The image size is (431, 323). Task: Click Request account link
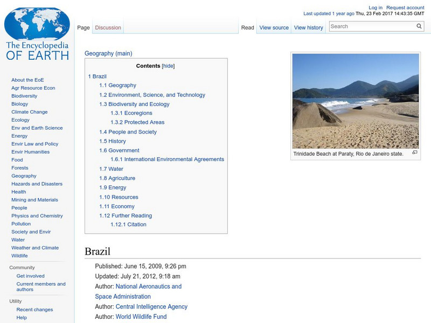point(405,8)
